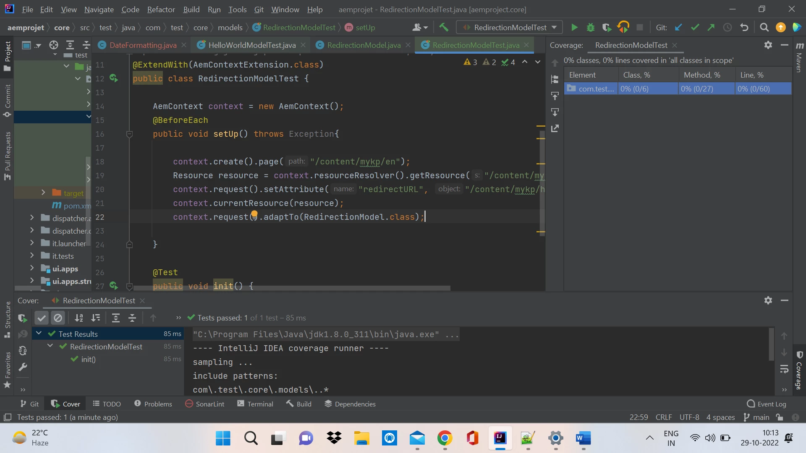Switch to HelloWorldModelTest.java editor tab
The width and height of the screenshot is (806, 453).
tap(251, 45)
